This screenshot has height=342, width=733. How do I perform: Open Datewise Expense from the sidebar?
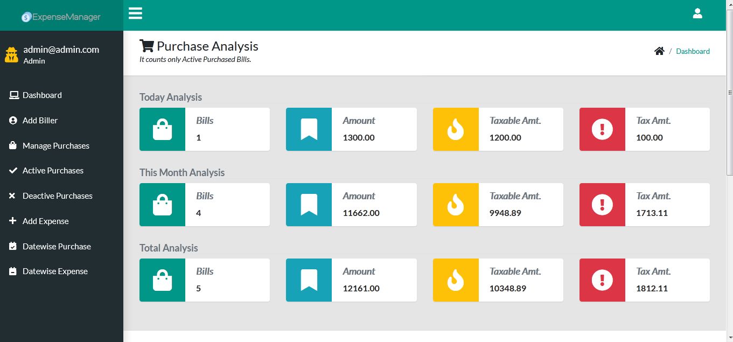(54, 271)
